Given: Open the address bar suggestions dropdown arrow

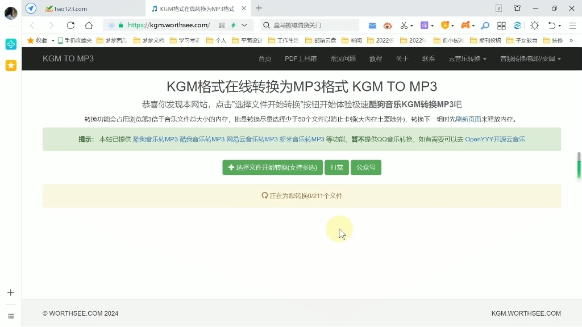Looking at the screenshot, I should (243, 26).
